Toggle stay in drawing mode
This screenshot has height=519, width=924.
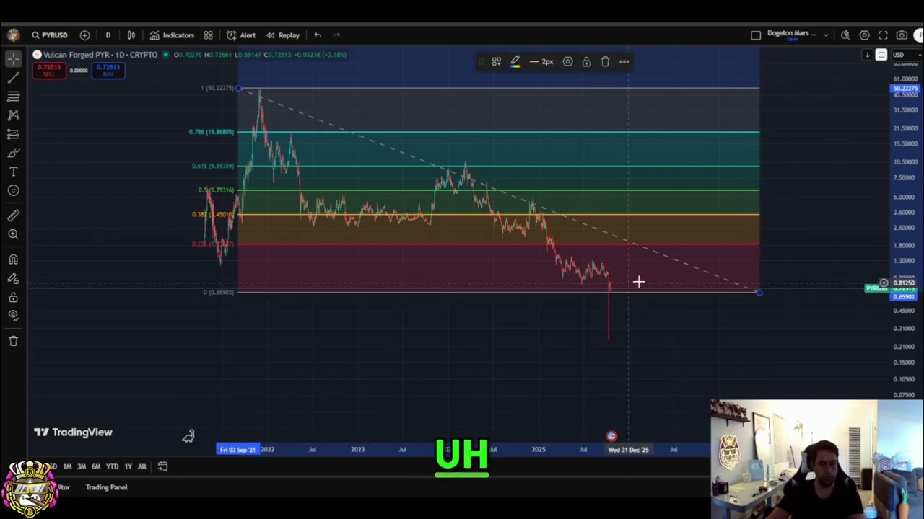tap(13, 278)
